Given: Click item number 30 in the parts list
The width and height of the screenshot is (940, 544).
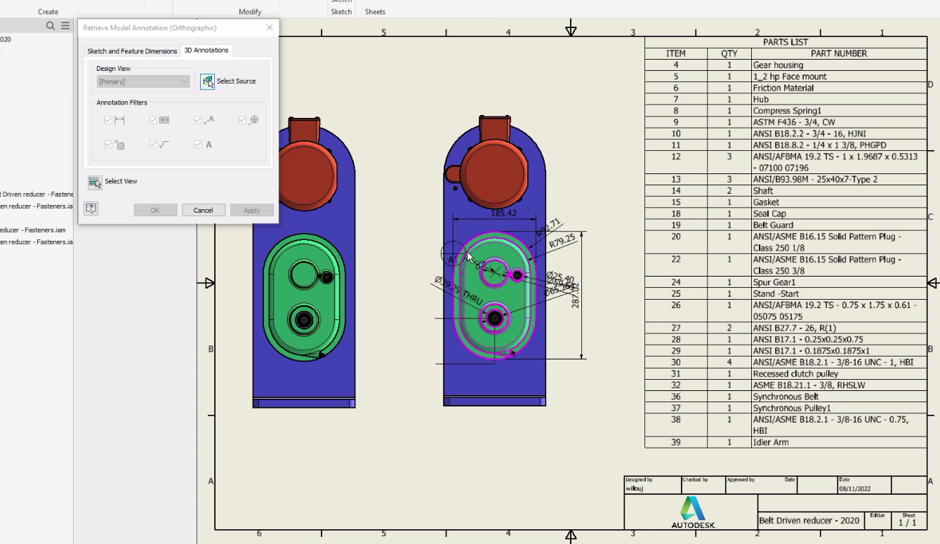Looking at the screenshot, I should [x=676, y=362].
